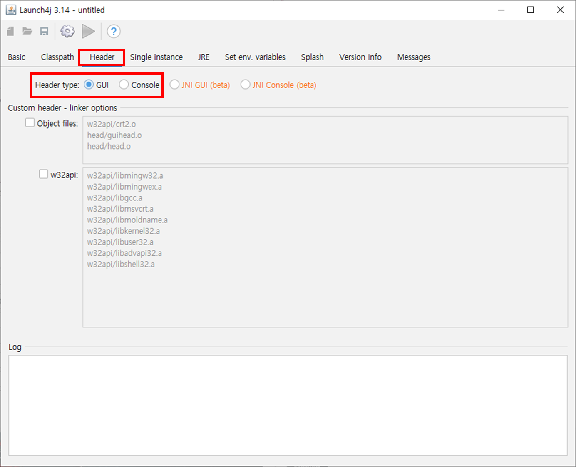Click the New configuration toolbar icon
The image size is (576, 467).
tap(11, 31)
